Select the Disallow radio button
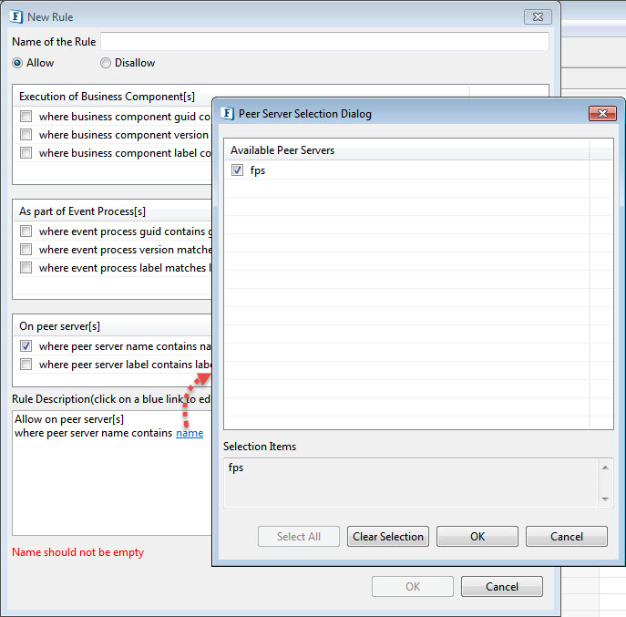The height and width of the screenshot is (617, 626). 106,63
